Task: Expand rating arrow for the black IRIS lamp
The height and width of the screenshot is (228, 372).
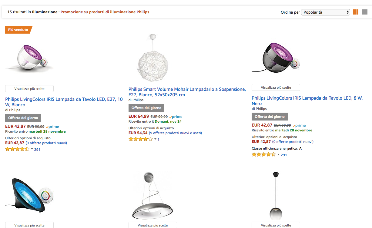Action: point(278,154)
